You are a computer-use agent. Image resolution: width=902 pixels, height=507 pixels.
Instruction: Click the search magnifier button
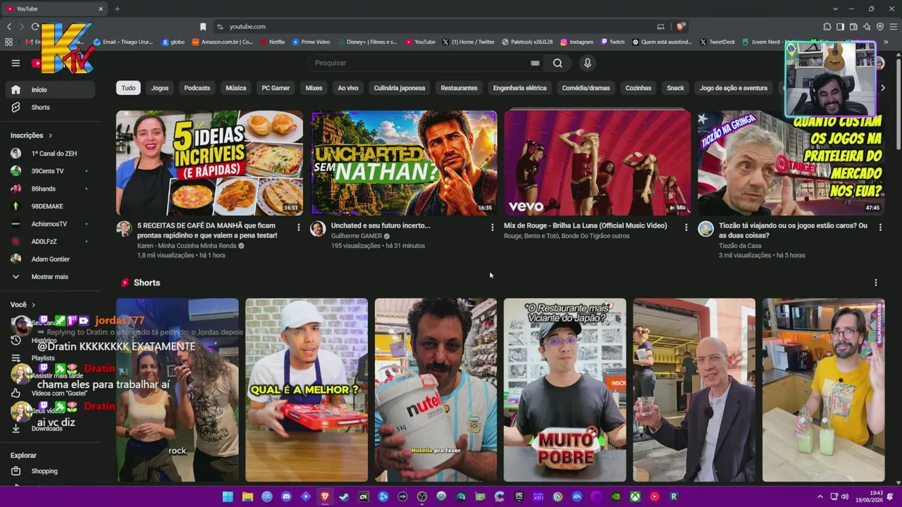coord(557,63)
